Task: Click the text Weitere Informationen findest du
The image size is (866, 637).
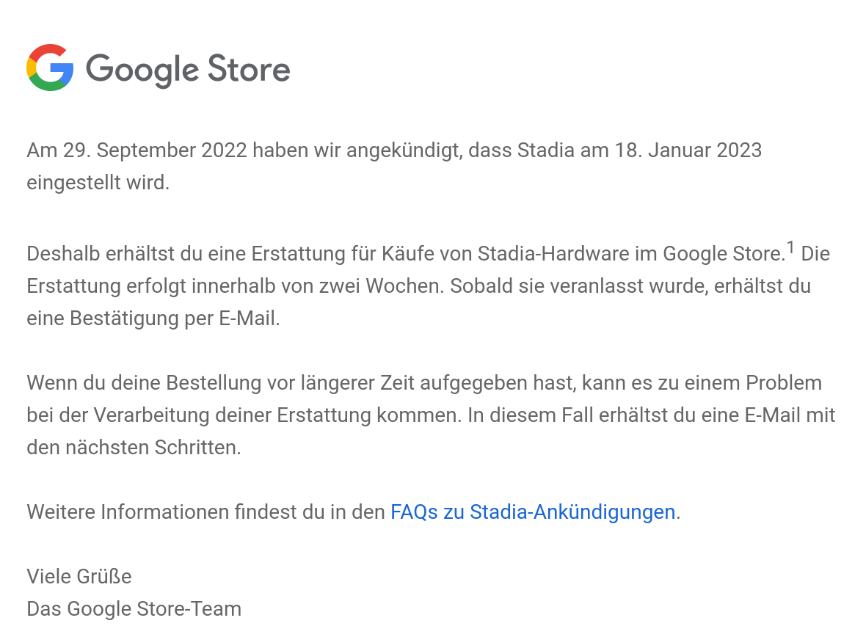Action: pyautogui.click(x=175, y=512)
